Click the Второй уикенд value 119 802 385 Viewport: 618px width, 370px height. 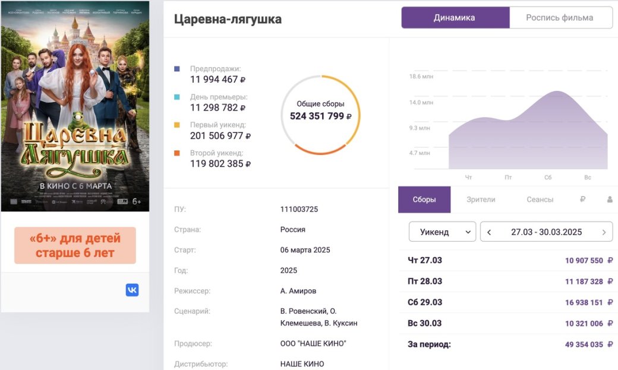tap(220, 164)
